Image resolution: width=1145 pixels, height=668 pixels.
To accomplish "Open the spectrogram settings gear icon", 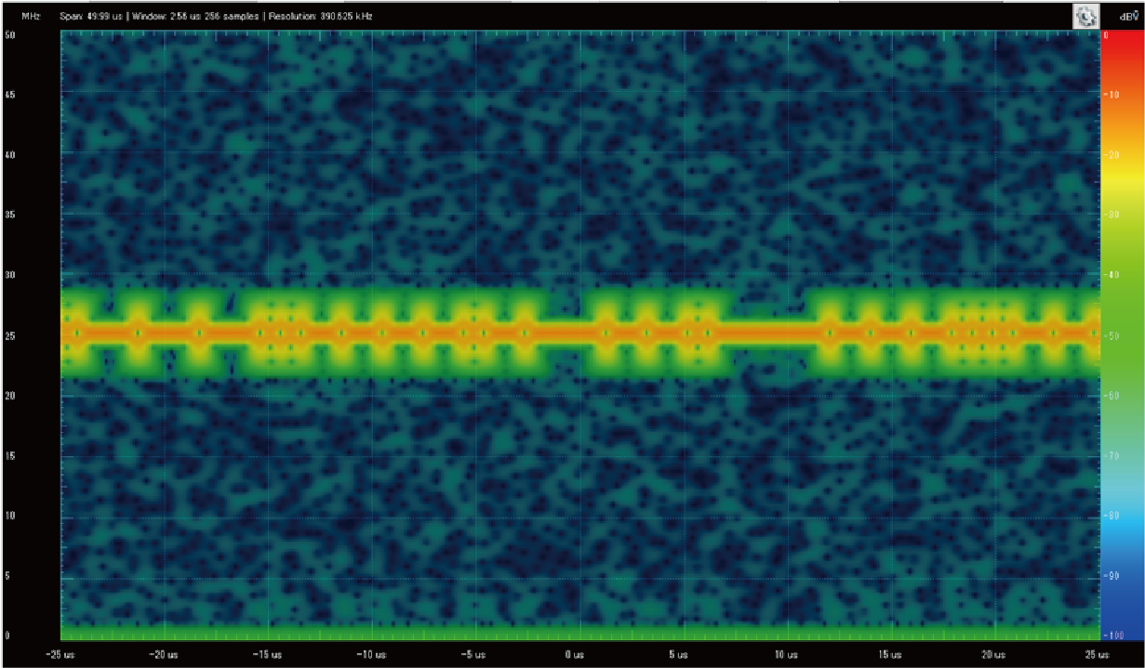I will pyautogui.click(x=1084, y=16).
